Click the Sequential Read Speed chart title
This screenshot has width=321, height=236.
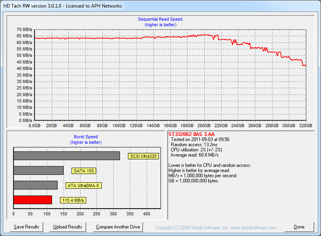click(160, 19)
